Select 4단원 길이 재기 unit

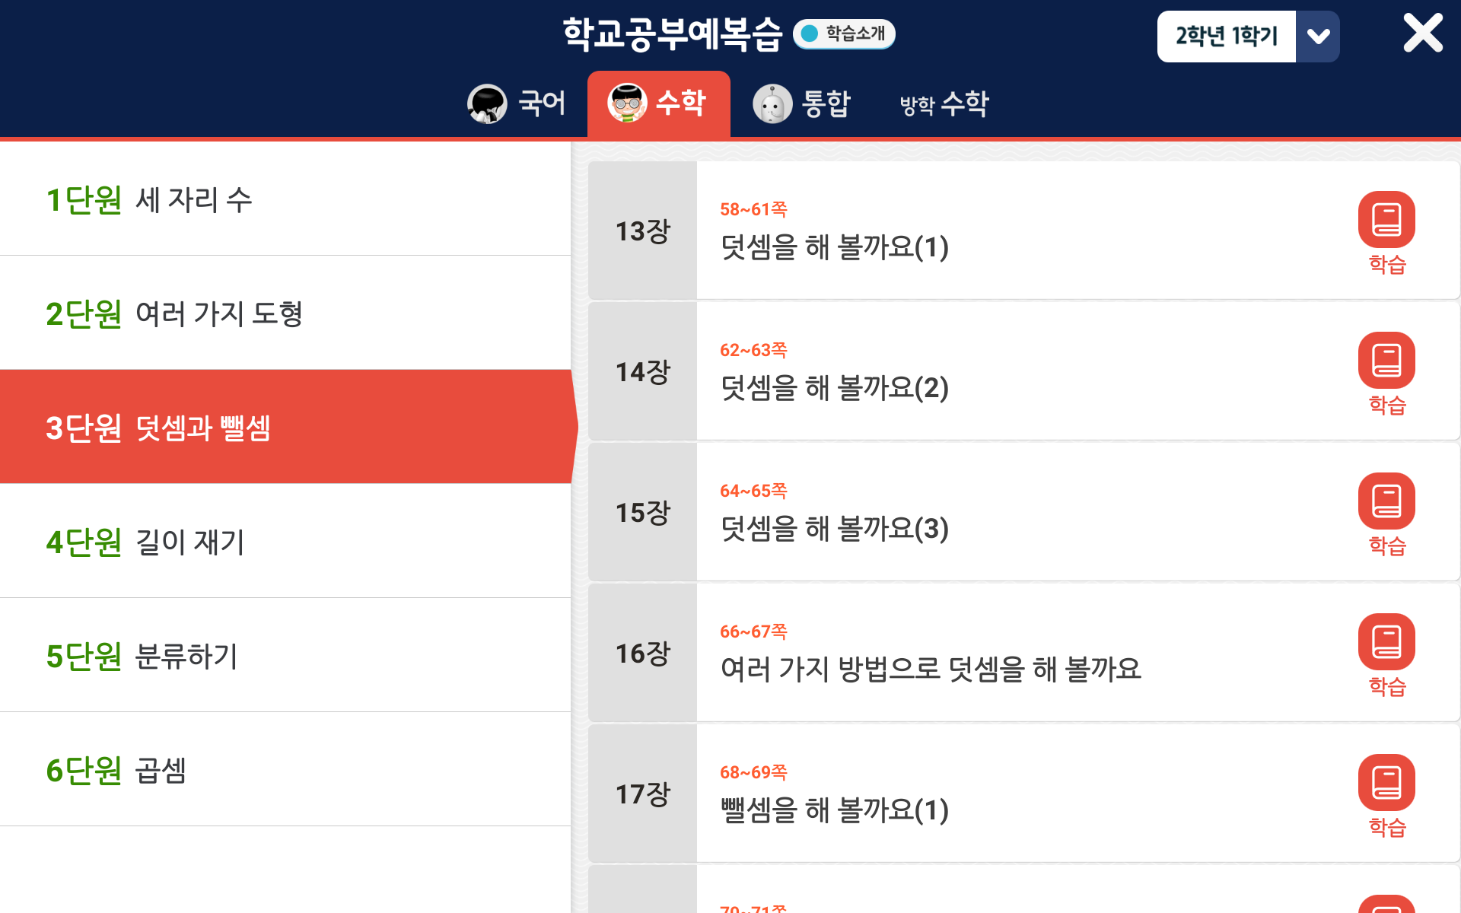(x=285, y=541)
